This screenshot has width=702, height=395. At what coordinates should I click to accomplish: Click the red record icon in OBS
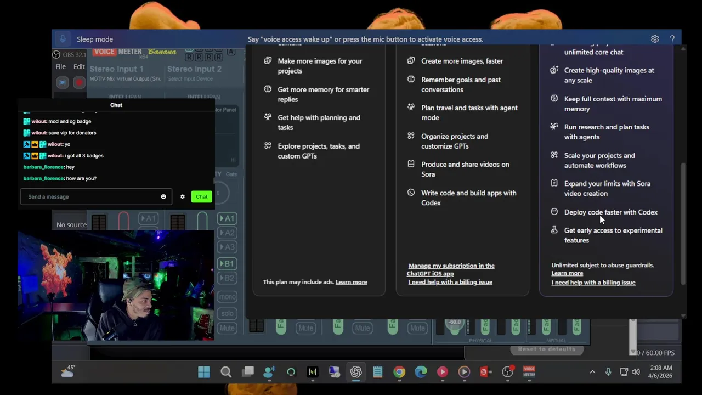tap(79, 82)
